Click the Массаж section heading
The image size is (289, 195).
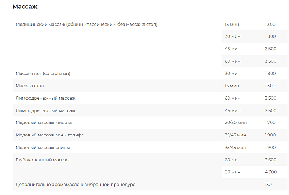pos(25,6)
